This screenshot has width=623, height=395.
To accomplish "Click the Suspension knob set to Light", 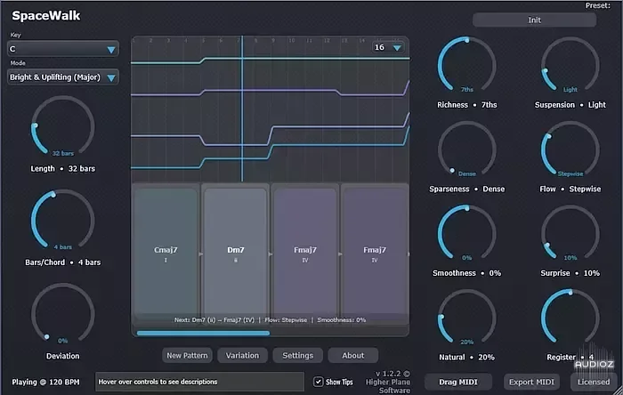I will [x=570, y=66].
